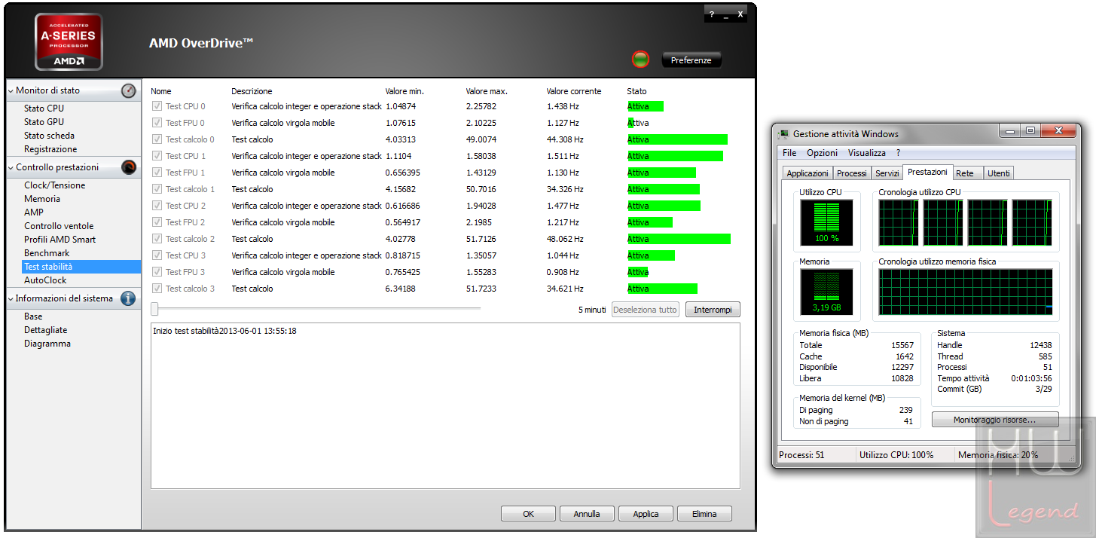Collapse the Informazioni del sistema section chevron
Screen dimensions: 1096x538
[x=11, y=299]
